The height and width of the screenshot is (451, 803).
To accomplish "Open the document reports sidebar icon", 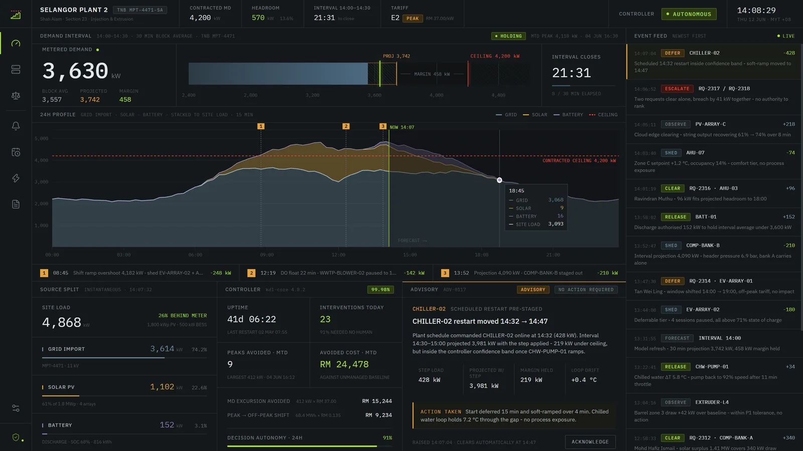I will (x=16, y=204).
